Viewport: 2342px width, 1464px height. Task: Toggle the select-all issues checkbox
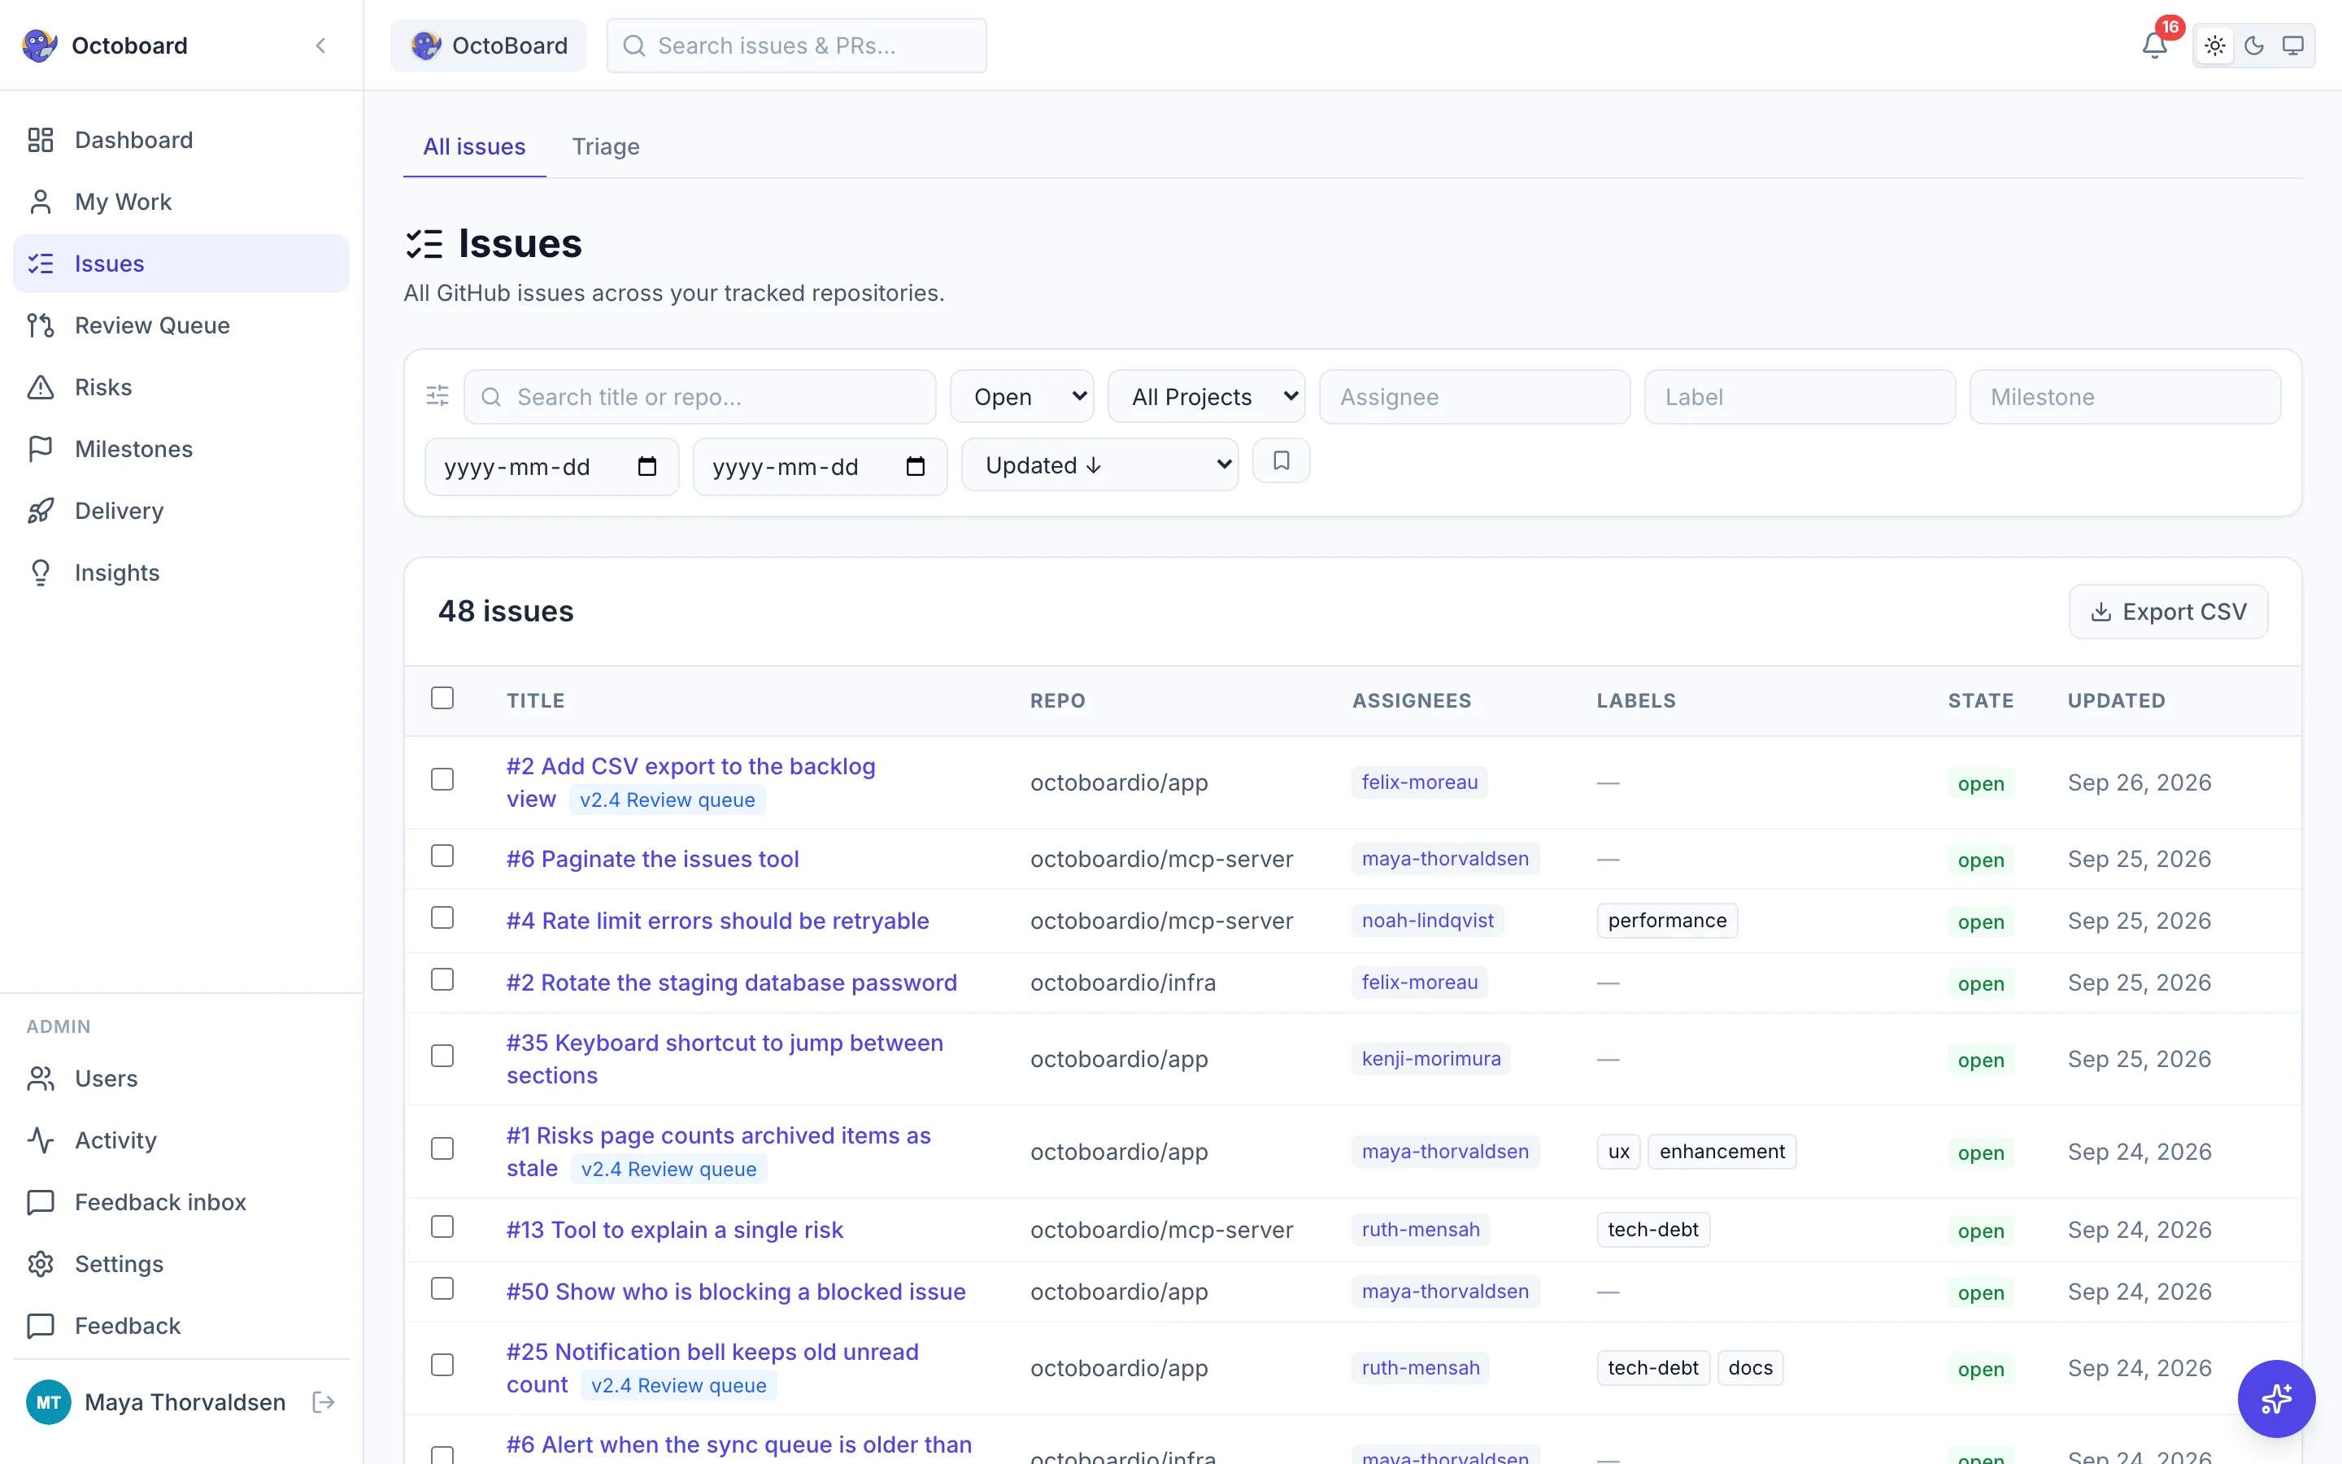442,698
